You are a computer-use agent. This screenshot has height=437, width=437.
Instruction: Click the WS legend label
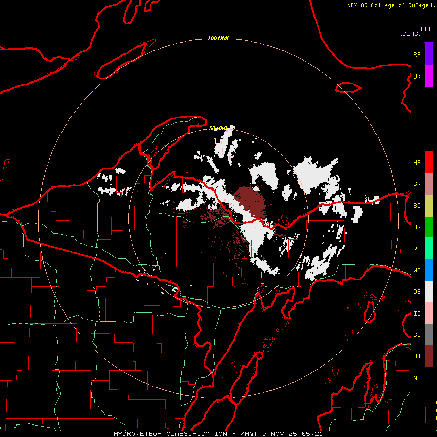417,270
